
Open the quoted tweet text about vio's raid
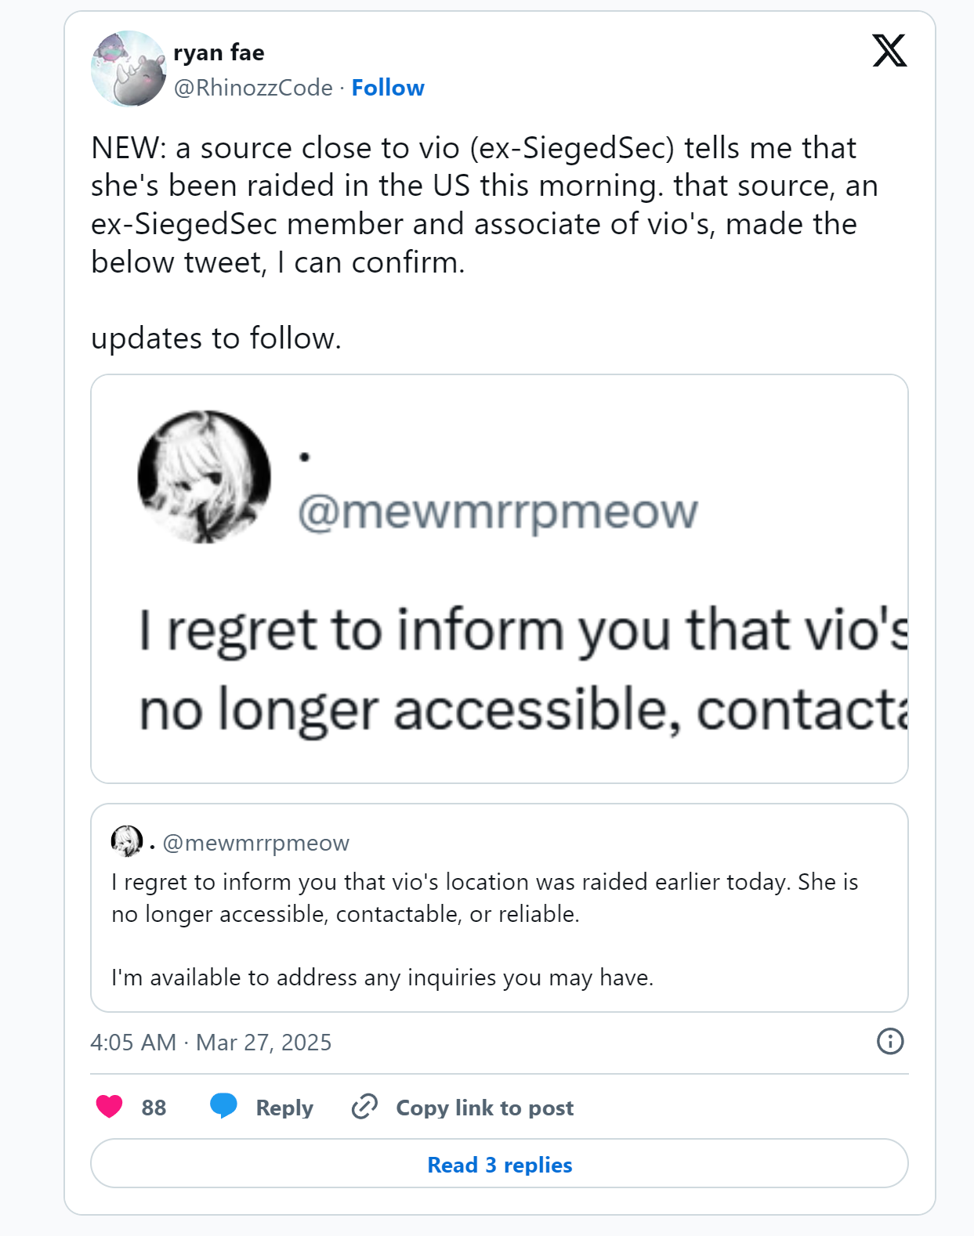pyautogui.click(x=484, y=898)
